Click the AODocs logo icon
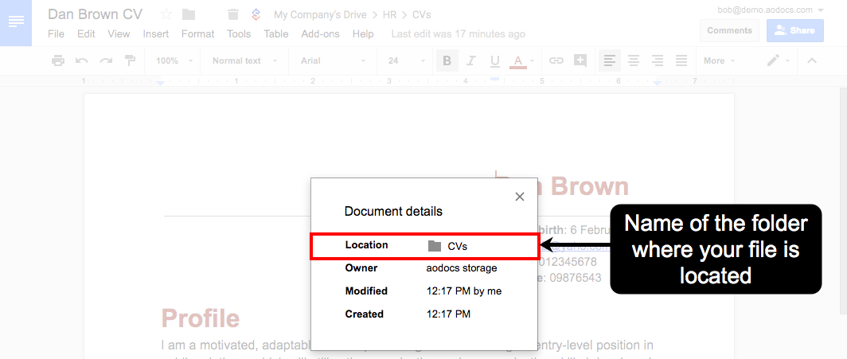The image size is (847, 359). pos(256,14)
